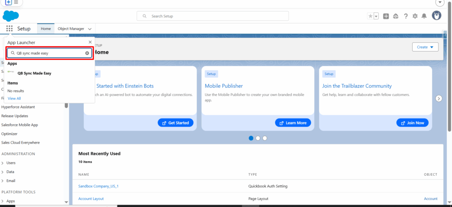Open the QB Sync Made Easy app
The width and height of the screenshot is (452, 207).
point(34,73)
